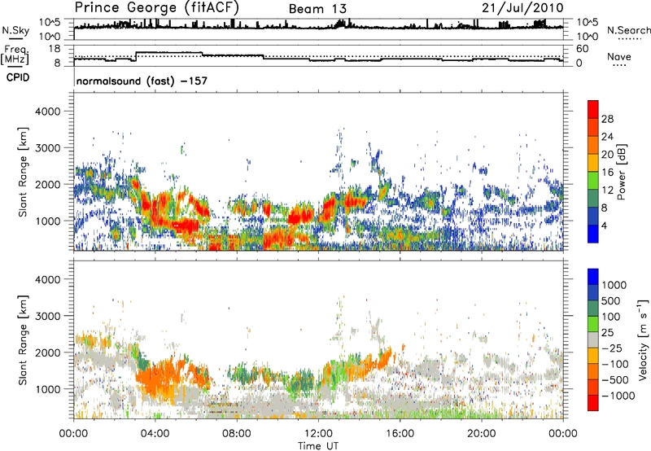This screenshot has height=451, width=651.
Task: Click the '-500' velocity colorbar label
Action: point(614,380)
